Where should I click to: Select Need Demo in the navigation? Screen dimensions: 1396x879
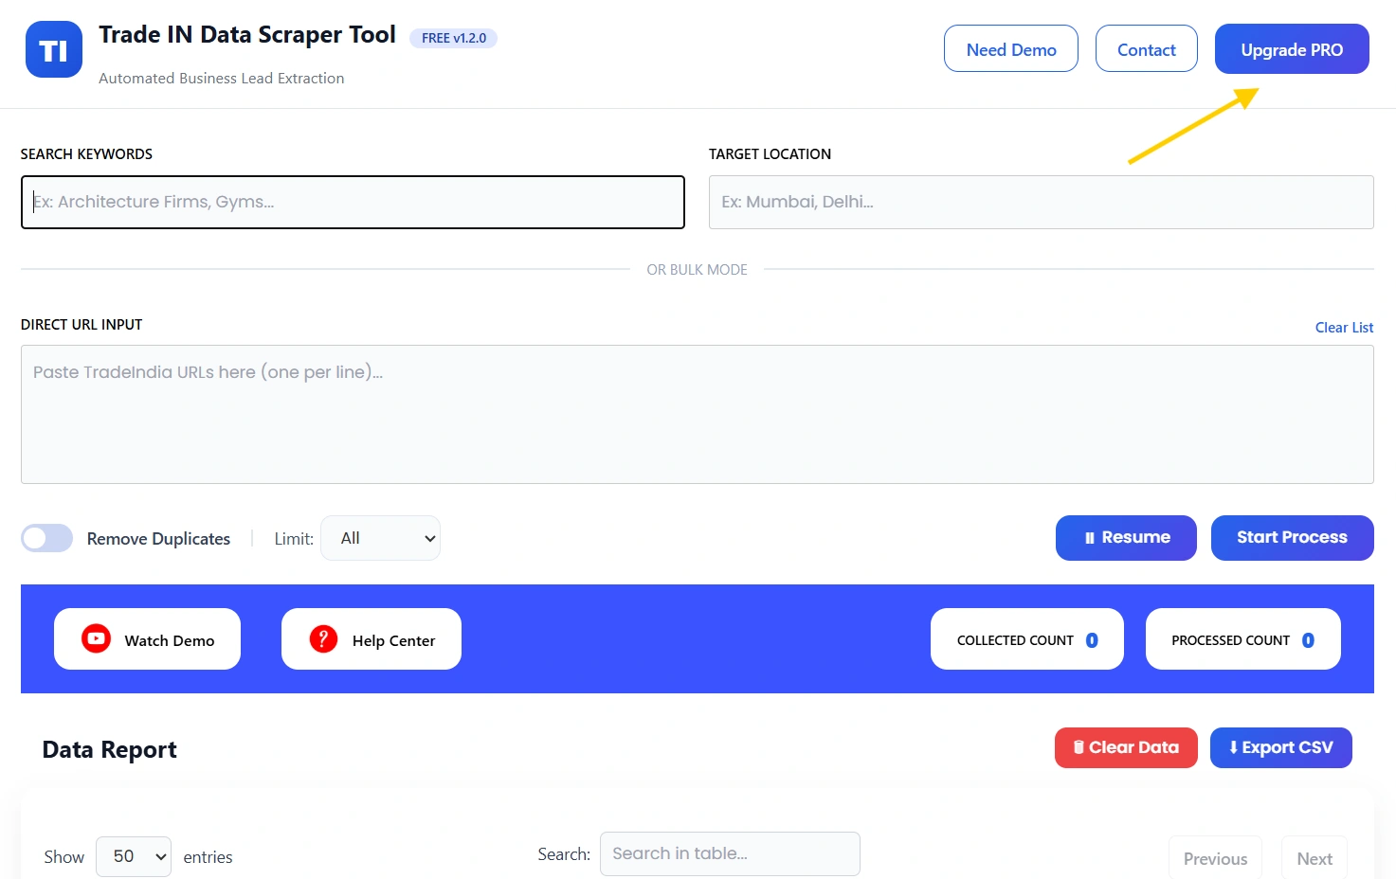click(x=1010, y=48)
